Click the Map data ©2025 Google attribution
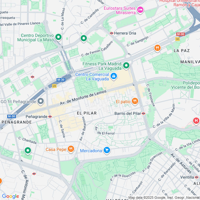Image resolution: width=200 pixels, height=200 pixels. (x=164, y=198)
